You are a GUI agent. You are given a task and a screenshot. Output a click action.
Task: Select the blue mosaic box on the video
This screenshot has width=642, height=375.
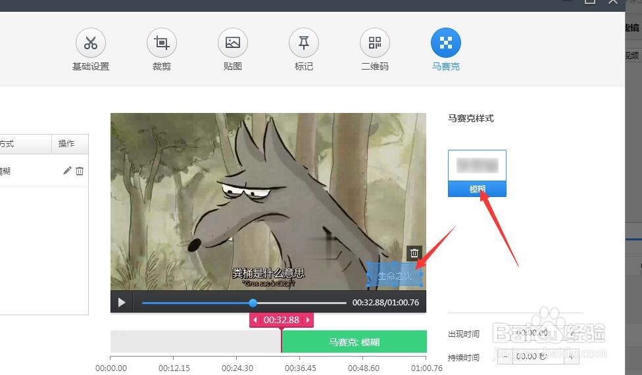pyautogui.click(x=394, y=275)
